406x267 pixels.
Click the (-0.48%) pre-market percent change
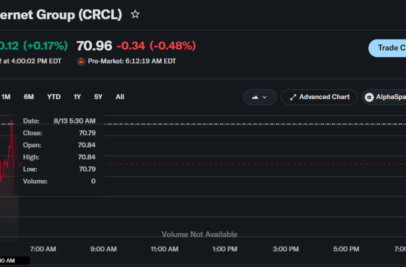coord(173,46)
